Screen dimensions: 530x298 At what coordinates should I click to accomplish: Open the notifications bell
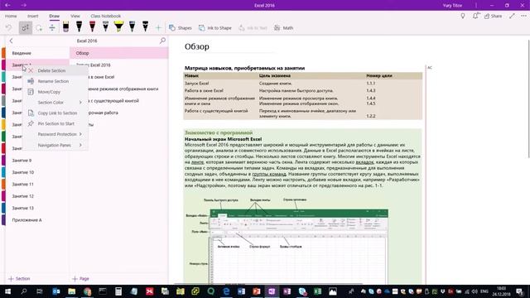(476, 16)
